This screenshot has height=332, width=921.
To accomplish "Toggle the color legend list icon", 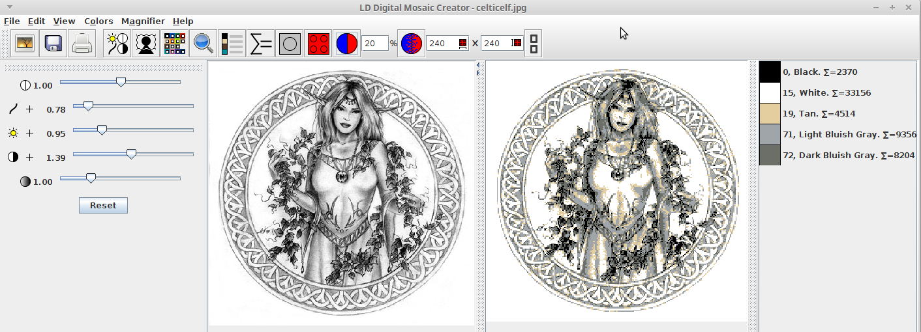I will tap(232, 44).
